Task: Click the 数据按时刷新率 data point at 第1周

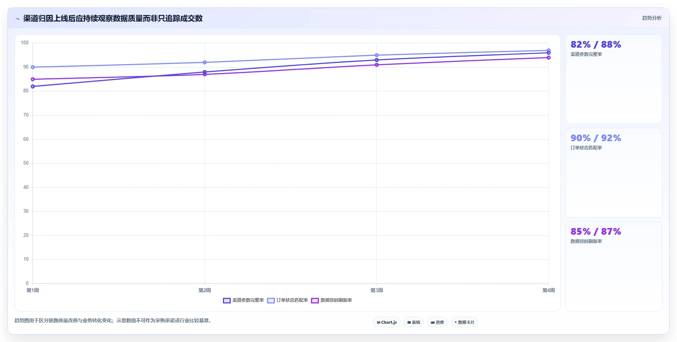Action: tap(33, 79)
